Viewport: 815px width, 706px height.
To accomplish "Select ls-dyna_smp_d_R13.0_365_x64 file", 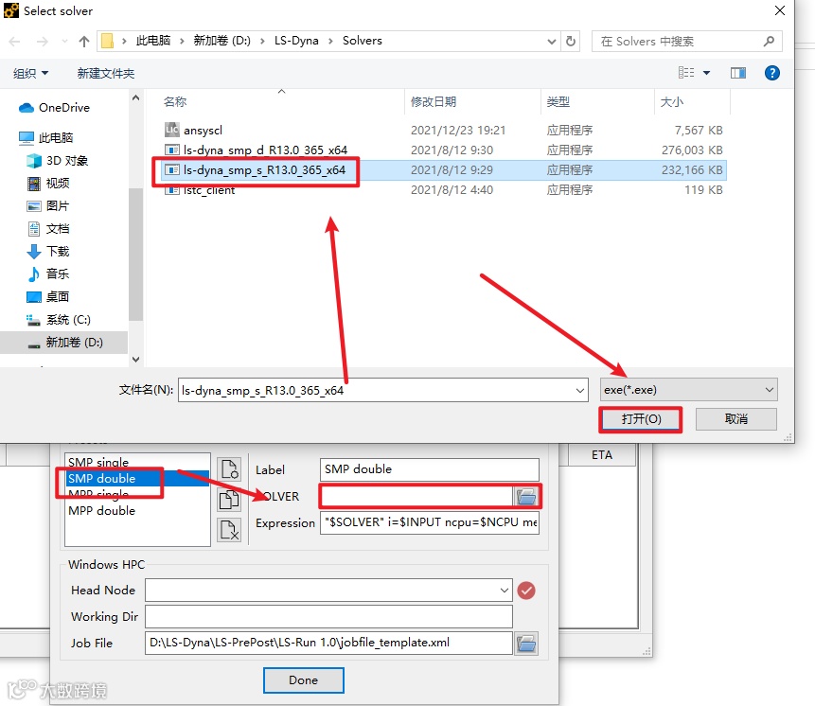I will 265,150.
